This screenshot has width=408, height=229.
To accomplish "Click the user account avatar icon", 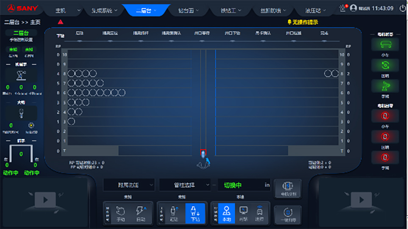I will 353,8.
